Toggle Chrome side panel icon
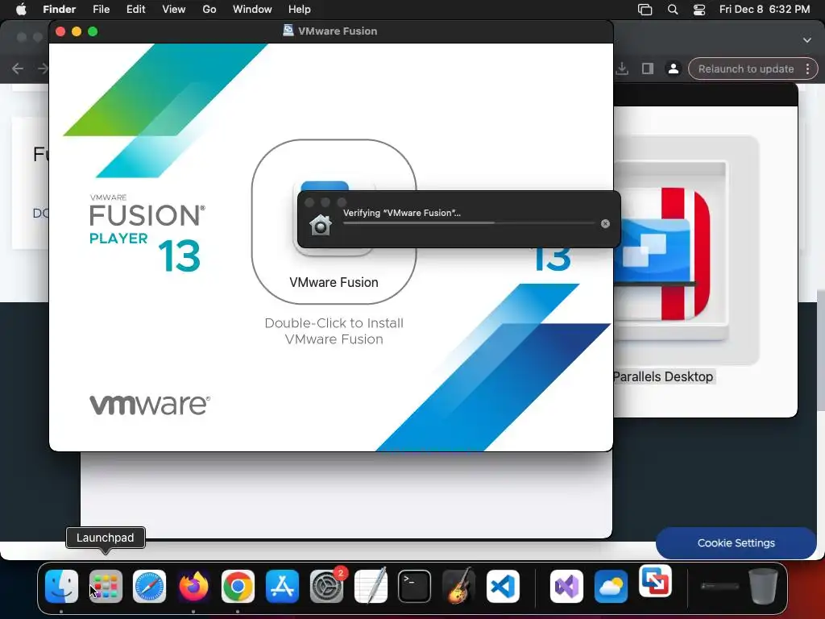825x619 pixels. click(x=648, y=69)
